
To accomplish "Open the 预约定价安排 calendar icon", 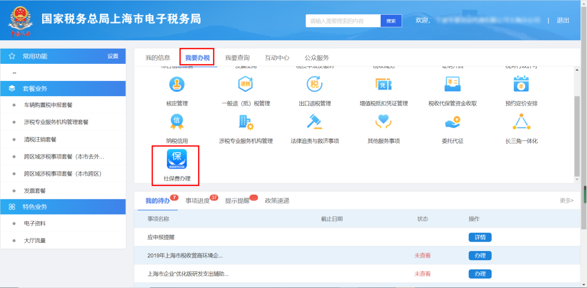I will 521,84.
